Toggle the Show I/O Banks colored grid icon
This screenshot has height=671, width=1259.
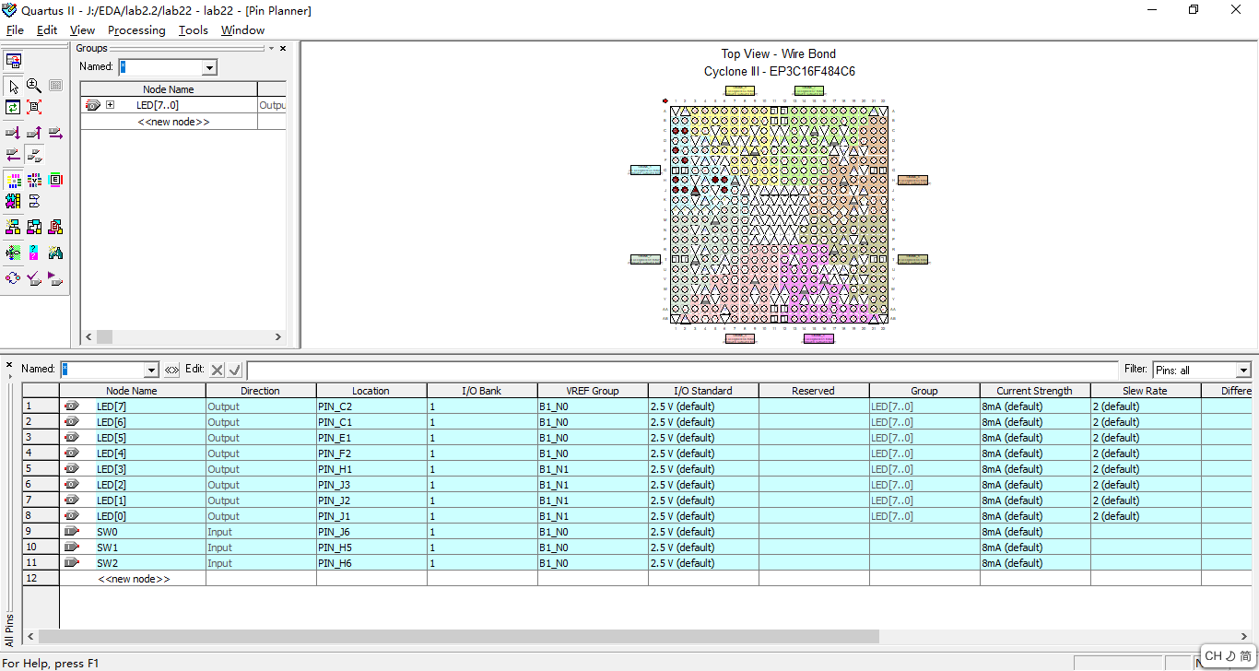pyautogui.click(x=14, y=180)
